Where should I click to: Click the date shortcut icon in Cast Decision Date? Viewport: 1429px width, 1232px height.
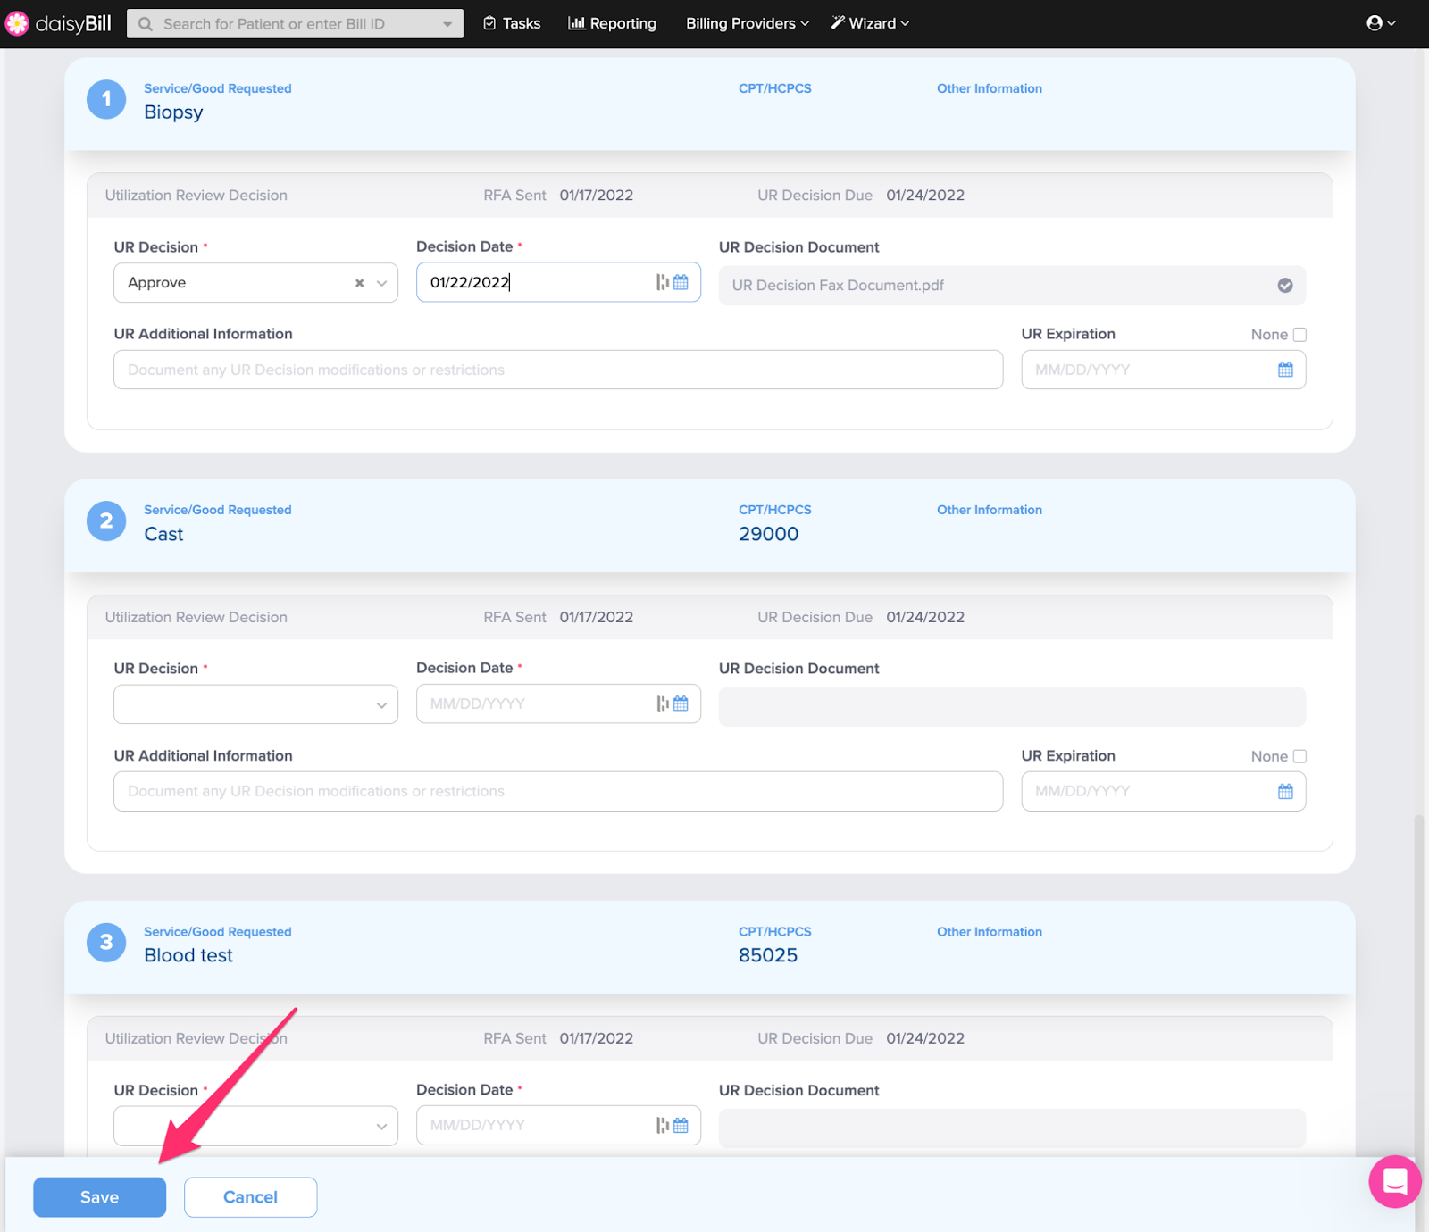click(663, 703)
